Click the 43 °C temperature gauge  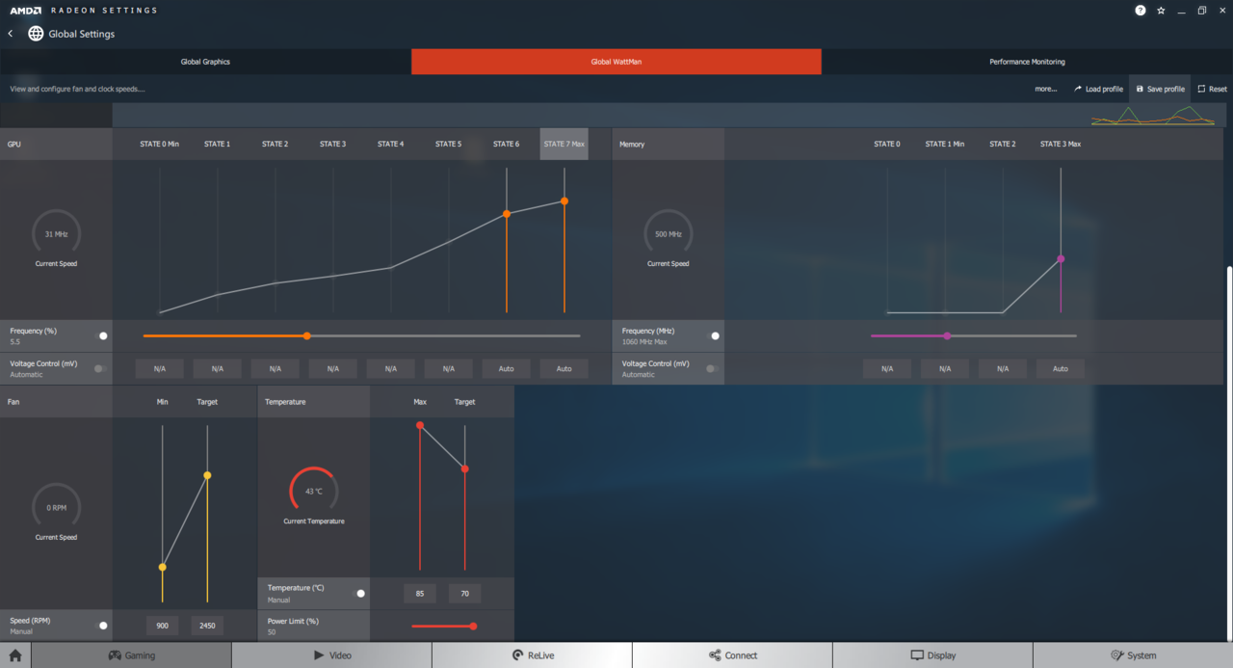coord(313,491)
